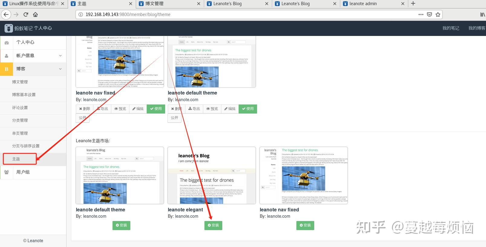Image resolution: width=486 pixels, height=247 pixels.
Task: Install the leanote elegant theme
Action: (213, 225)
